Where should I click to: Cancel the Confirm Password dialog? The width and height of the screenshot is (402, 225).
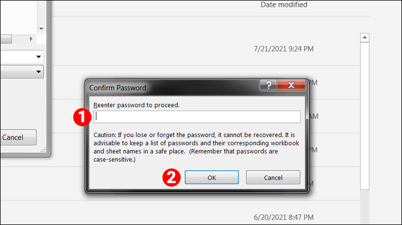(x=273, y=177)
